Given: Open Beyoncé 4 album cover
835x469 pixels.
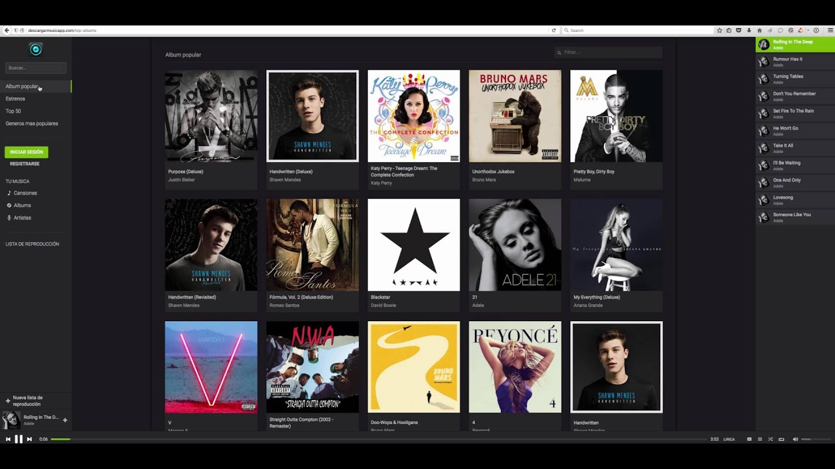Looking at the screenshot, I should click(515, 367).
